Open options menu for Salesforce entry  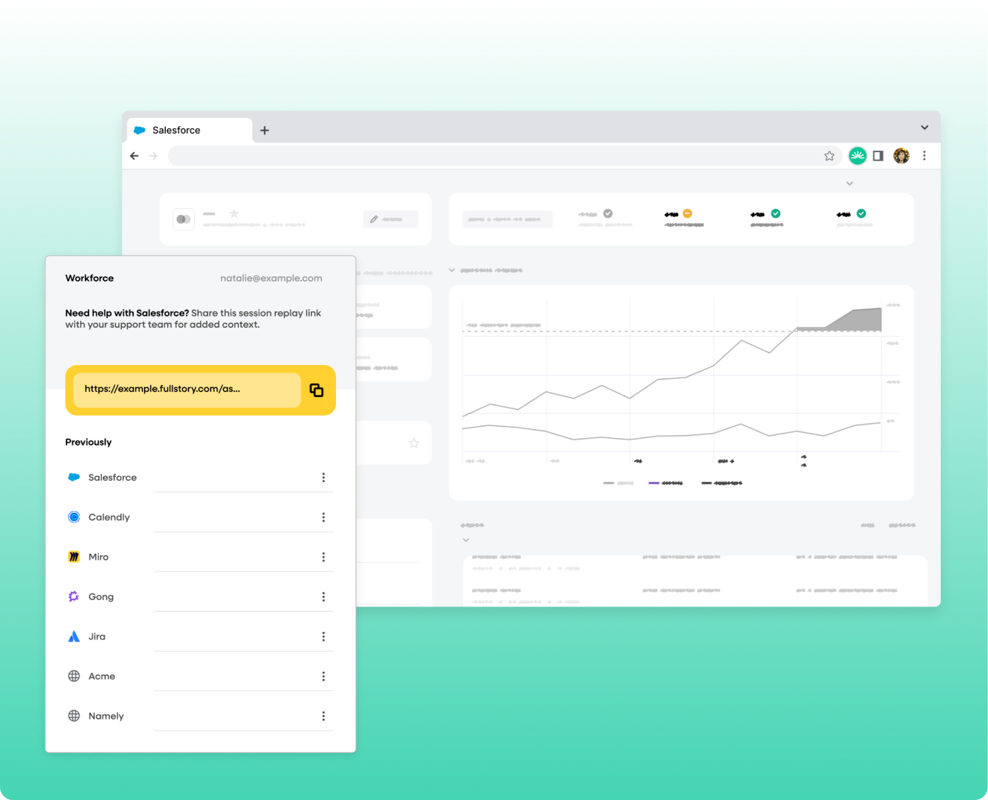coord(323,478)
